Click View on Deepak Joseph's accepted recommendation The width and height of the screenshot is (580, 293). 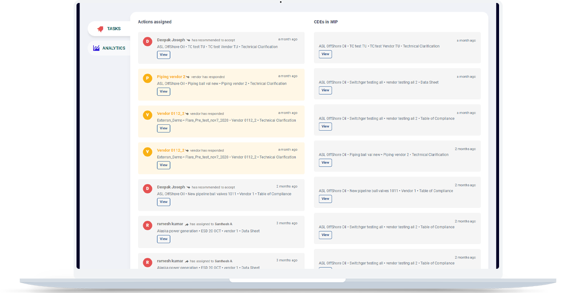[x=163, y=55]
